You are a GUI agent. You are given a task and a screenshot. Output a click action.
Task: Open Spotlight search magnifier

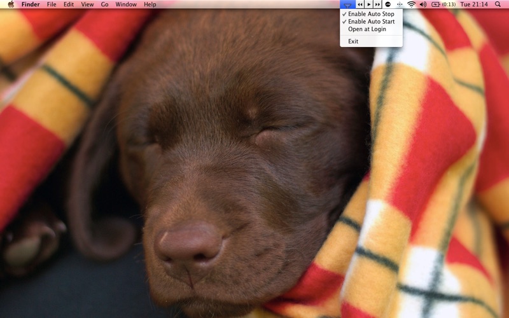point(498,4)
